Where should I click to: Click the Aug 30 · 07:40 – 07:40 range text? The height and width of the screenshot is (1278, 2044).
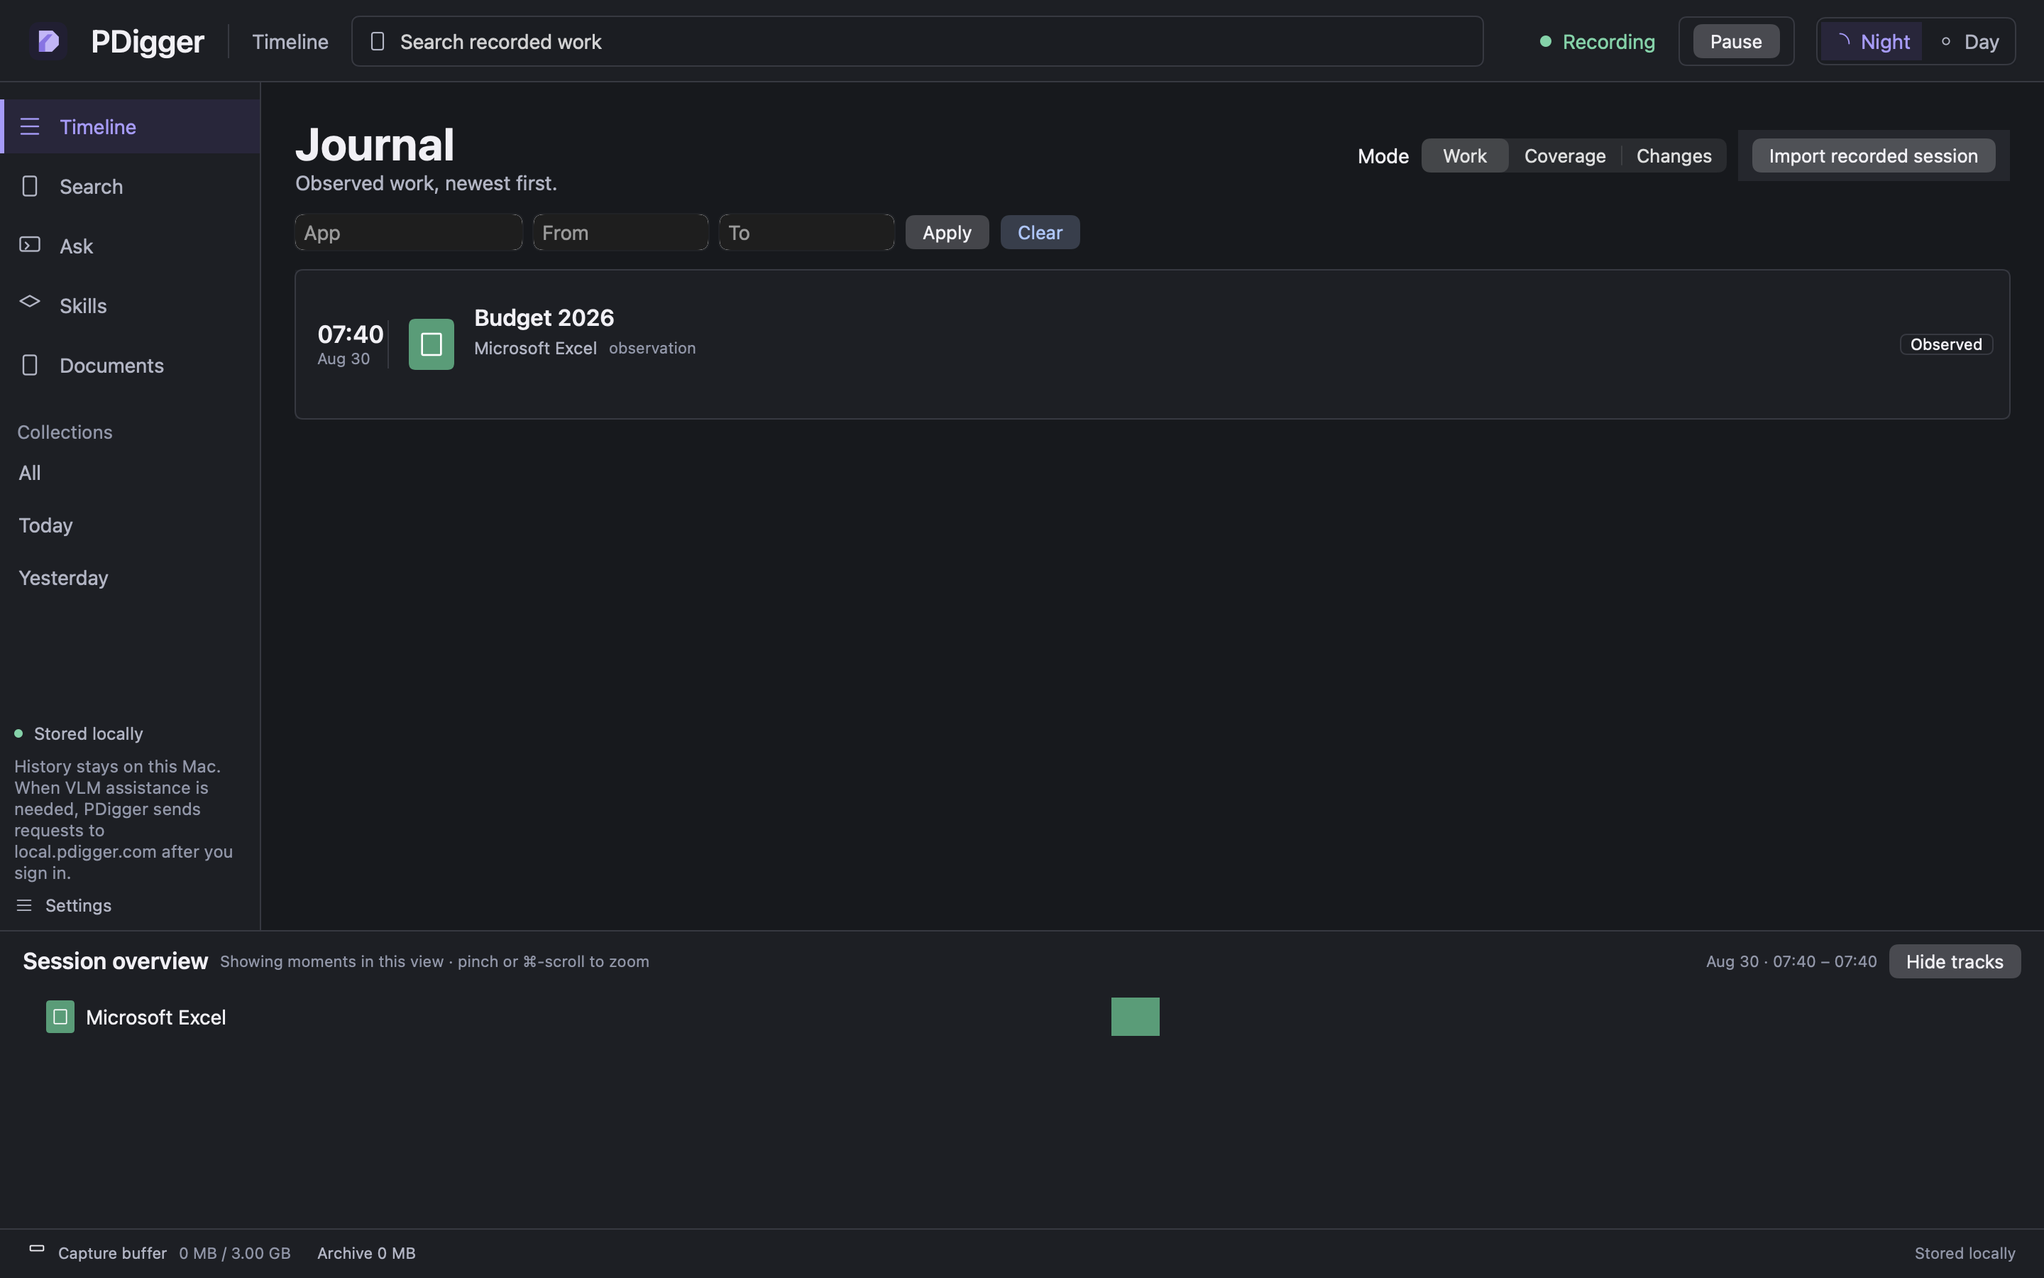point(1791,961)
